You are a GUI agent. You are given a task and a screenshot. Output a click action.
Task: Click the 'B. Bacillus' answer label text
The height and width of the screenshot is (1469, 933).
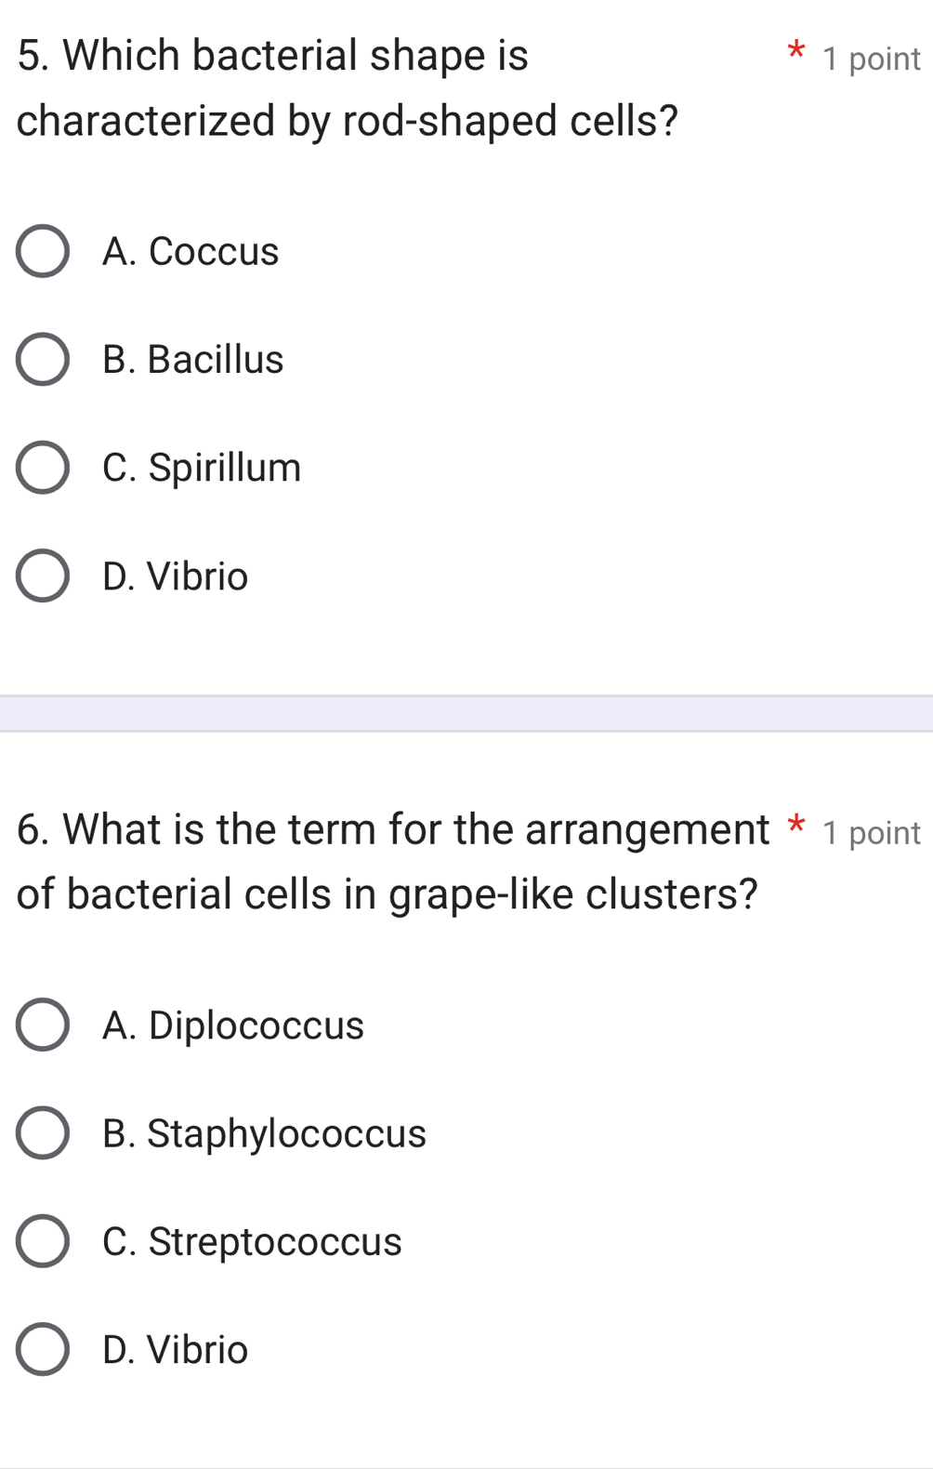[x=193, y=360]
